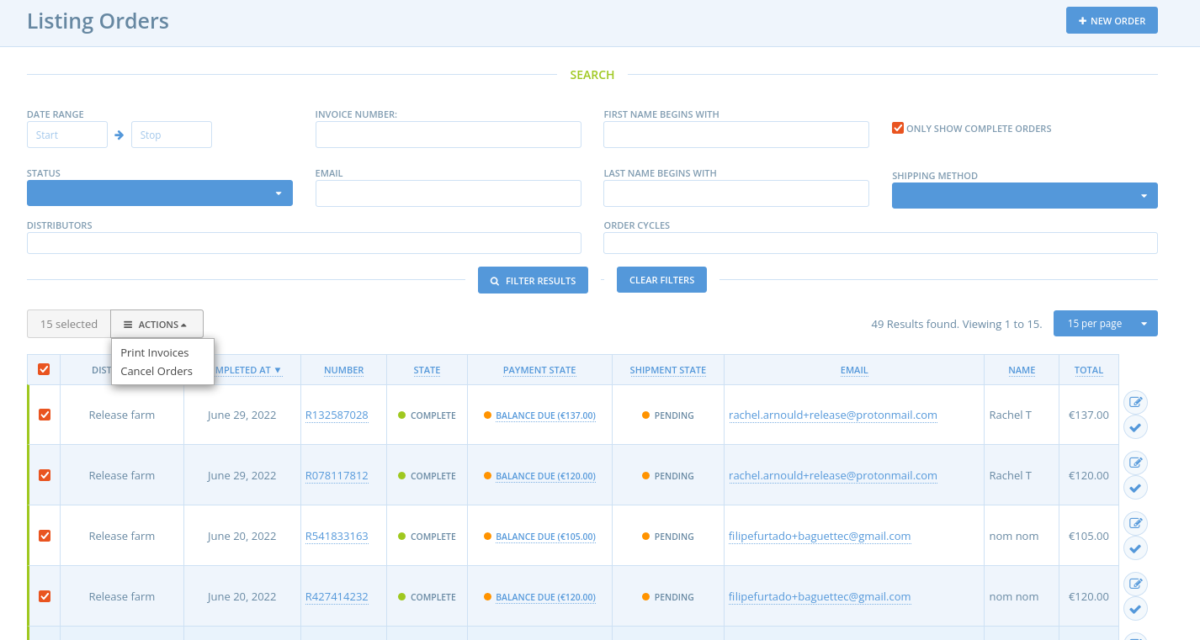1200x640 pixels.
Task: Uncheck the select-all checkbox in the table header
Action: coord(45,369)
